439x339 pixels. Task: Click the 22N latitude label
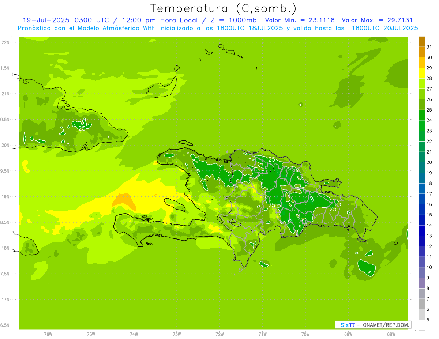click(x=6, y=42)
